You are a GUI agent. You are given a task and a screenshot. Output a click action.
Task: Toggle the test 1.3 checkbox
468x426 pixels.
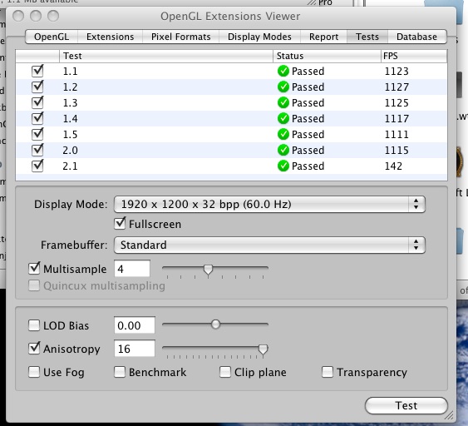click(37, 103)
